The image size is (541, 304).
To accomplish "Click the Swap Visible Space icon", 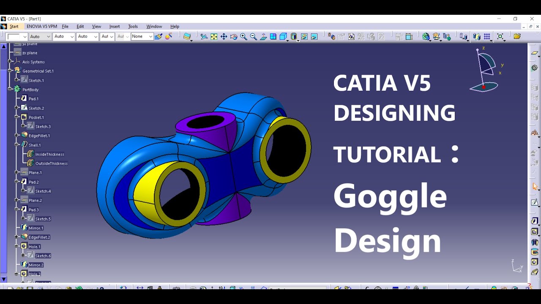I will [314, 37].
